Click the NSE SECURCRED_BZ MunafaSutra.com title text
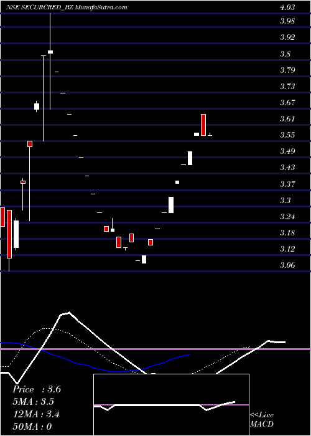The width and height of the screenshot is (311, 436). click(67, 7)
